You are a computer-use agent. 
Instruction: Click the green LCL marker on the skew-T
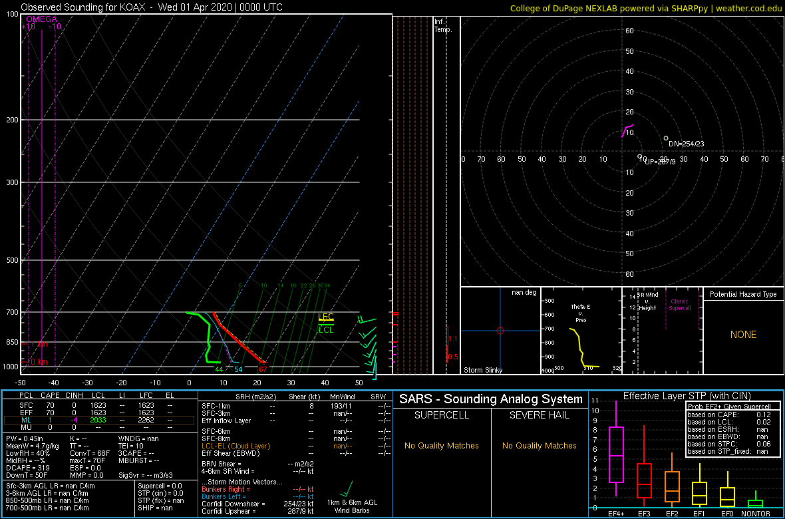point(326,329)
